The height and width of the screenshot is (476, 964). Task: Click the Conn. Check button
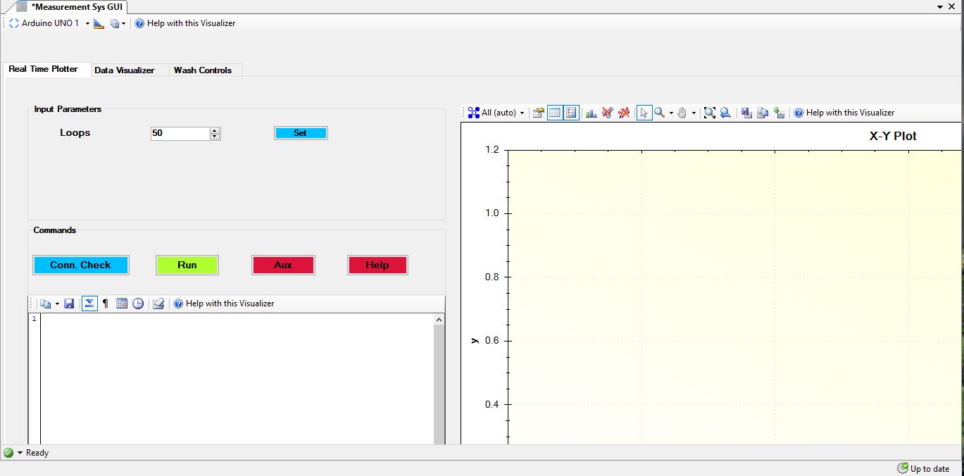[80, 265]
